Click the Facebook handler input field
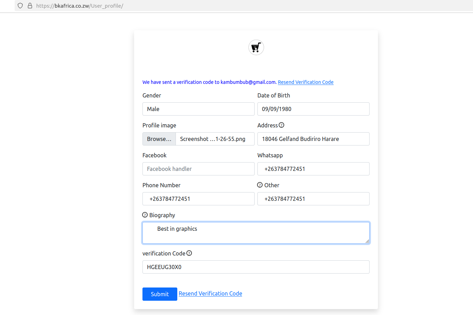The width and height of the screenshot is (473, 315). click(x=198, y=169)
